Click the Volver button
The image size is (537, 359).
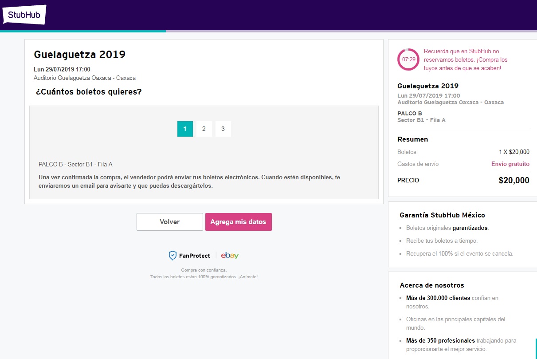170,222
